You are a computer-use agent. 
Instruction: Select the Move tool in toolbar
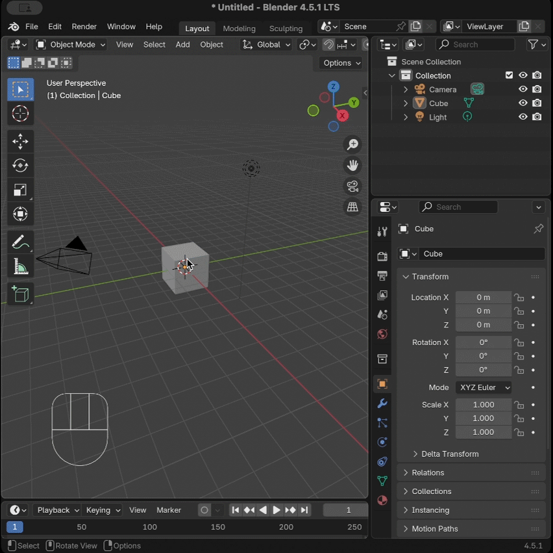tap(20, 141)
